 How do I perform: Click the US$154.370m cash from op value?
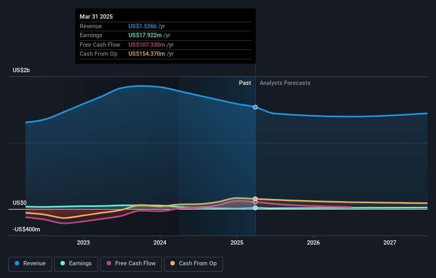[x=147, y=54]
